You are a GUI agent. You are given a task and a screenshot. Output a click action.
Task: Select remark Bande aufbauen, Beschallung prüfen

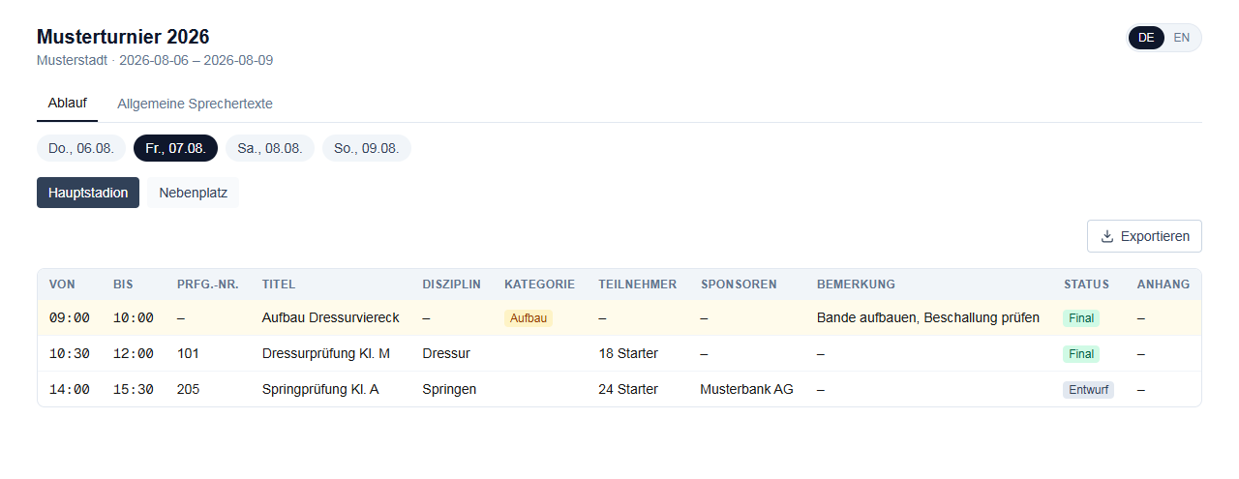(928, 317)
